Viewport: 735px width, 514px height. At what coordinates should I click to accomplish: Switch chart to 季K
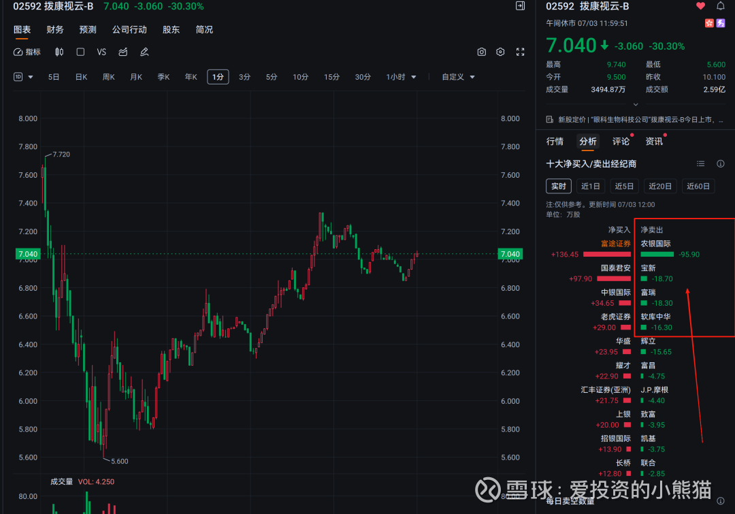click(x=163, y=77)
